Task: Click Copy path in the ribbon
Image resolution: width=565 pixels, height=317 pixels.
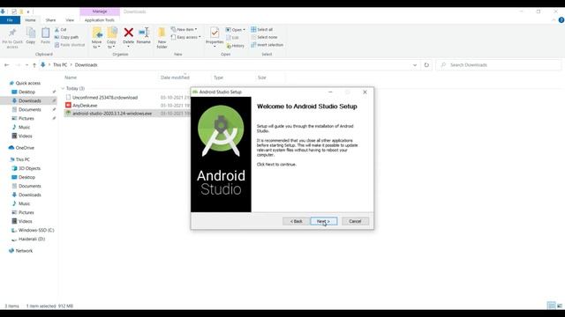Action: coord(67,37)
